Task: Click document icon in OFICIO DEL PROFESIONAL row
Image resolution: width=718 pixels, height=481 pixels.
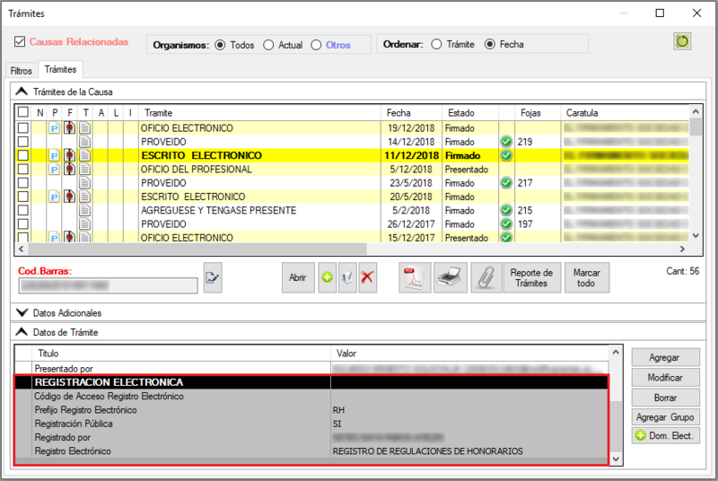Action: [84, 170]
